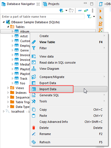Select the localhost connection

click(18, 111)
